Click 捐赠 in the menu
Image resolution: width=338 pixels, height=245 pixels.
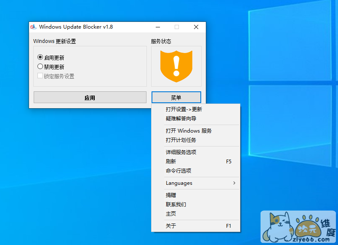[x=196, y=195]
